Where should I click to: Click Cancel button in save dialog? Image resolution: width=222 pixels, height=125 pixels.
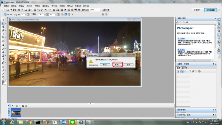128,65
